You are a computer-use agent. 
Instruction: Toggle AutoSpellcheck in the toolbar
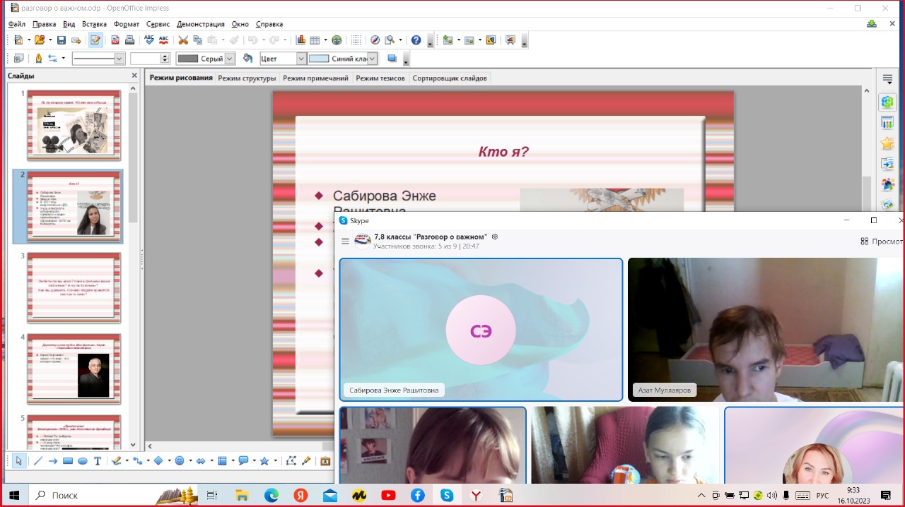(x=164, y=40)
